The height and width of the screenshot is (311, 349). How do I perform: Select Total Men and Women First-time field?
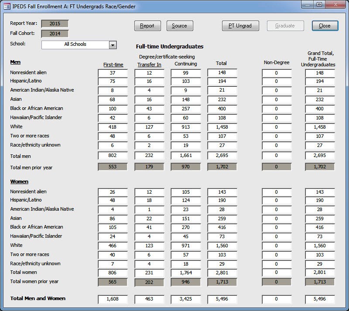click(113, 299)
